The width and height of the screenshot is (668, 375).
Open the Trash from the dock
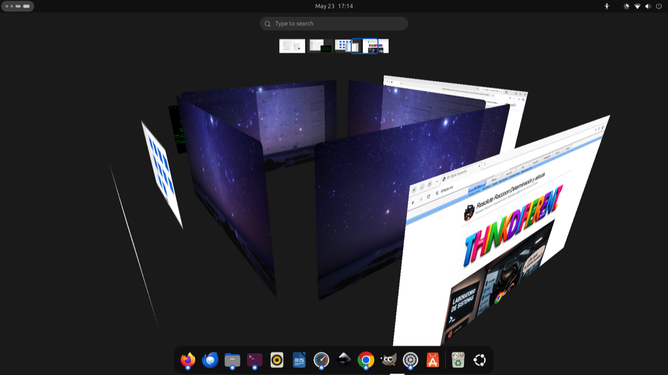click(x=458, y=361)
